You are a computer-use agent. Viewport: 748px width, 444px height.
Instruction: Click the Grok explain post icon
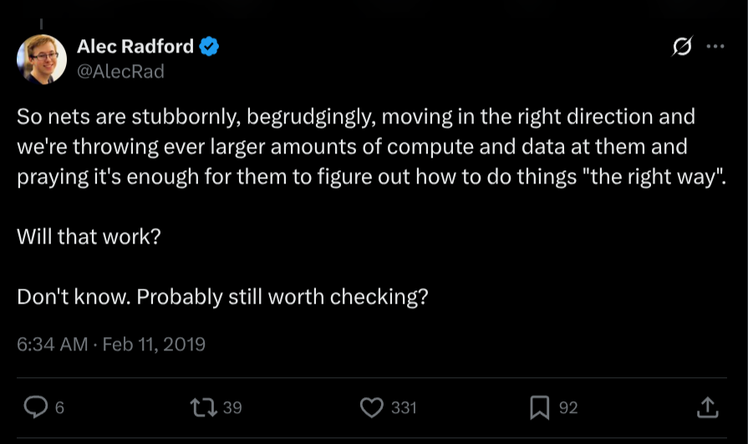681,48
